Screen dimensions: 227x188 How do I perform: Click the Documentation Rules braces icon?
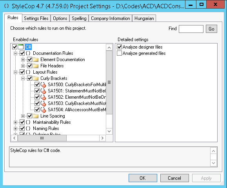tap(28, 53)
